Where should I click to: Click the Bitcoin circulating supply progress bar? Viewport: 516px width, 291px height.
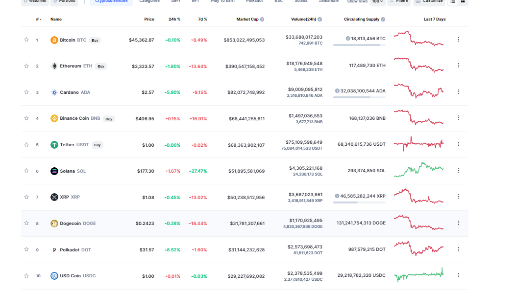coord(359,45)
